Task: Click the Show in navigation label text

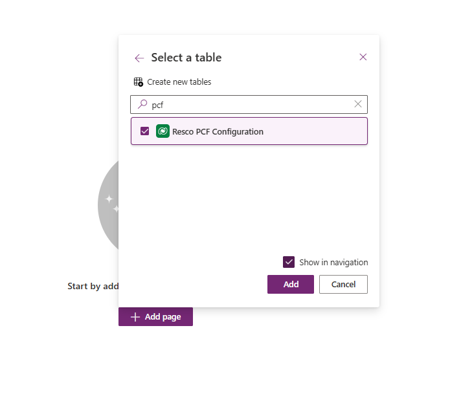Action: point(333,263)
